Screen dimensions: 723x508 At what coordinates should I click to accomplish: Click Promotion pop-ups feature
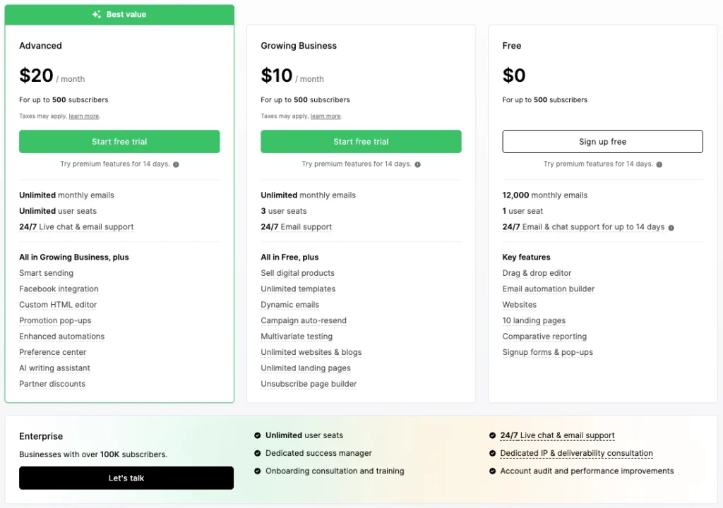click(x=55, y=320)
